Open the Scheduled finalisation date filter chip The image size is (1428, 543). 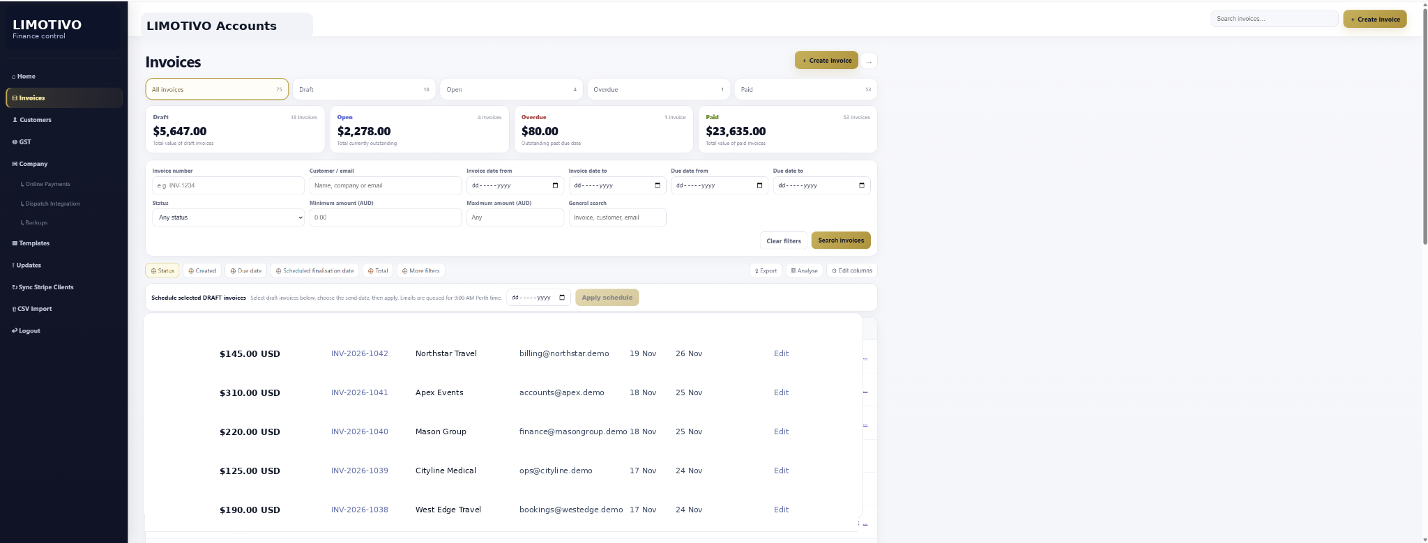pos(314,270)
